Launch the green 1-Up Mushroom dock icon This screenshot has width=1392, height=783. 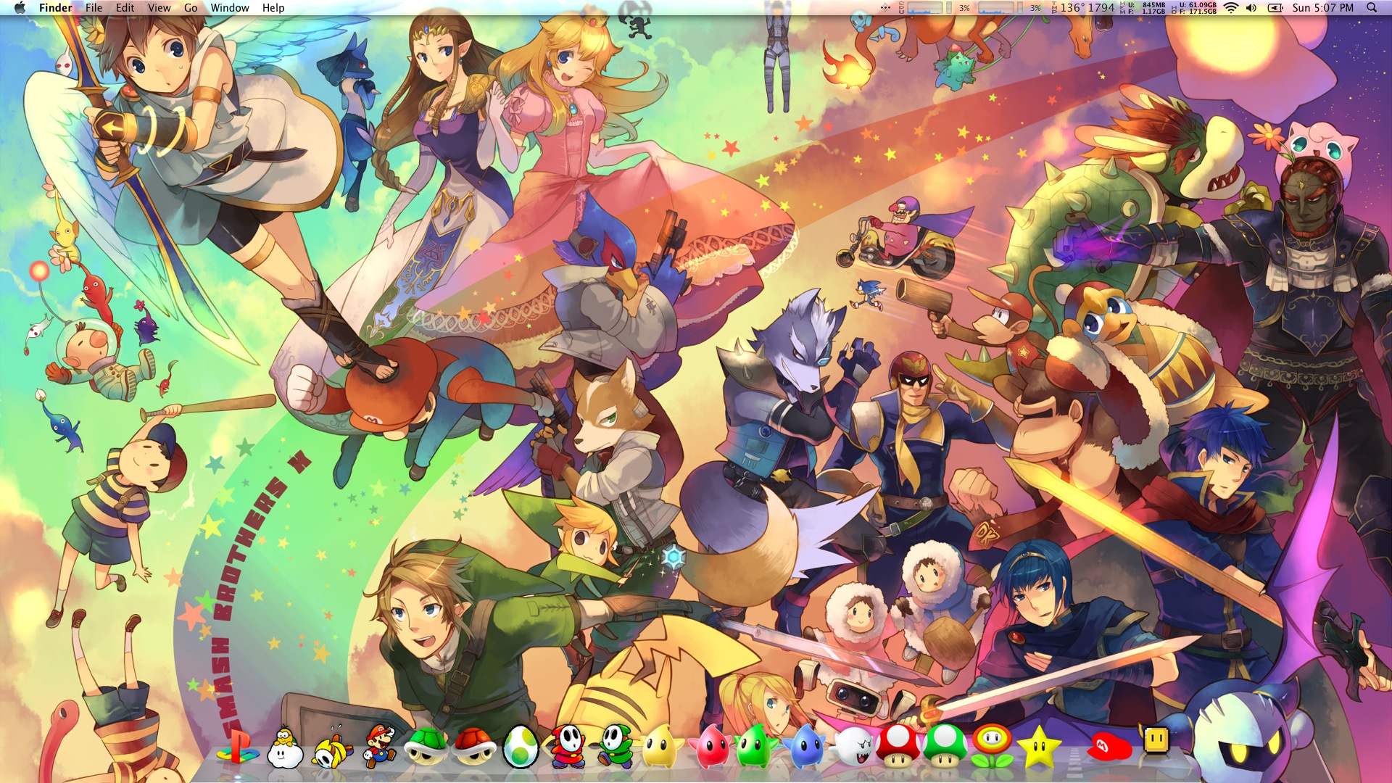coord(945,747)
